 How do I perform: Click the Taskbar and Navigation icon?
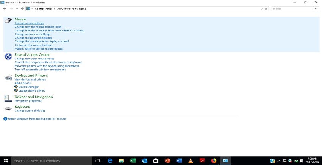click(8, 98)
